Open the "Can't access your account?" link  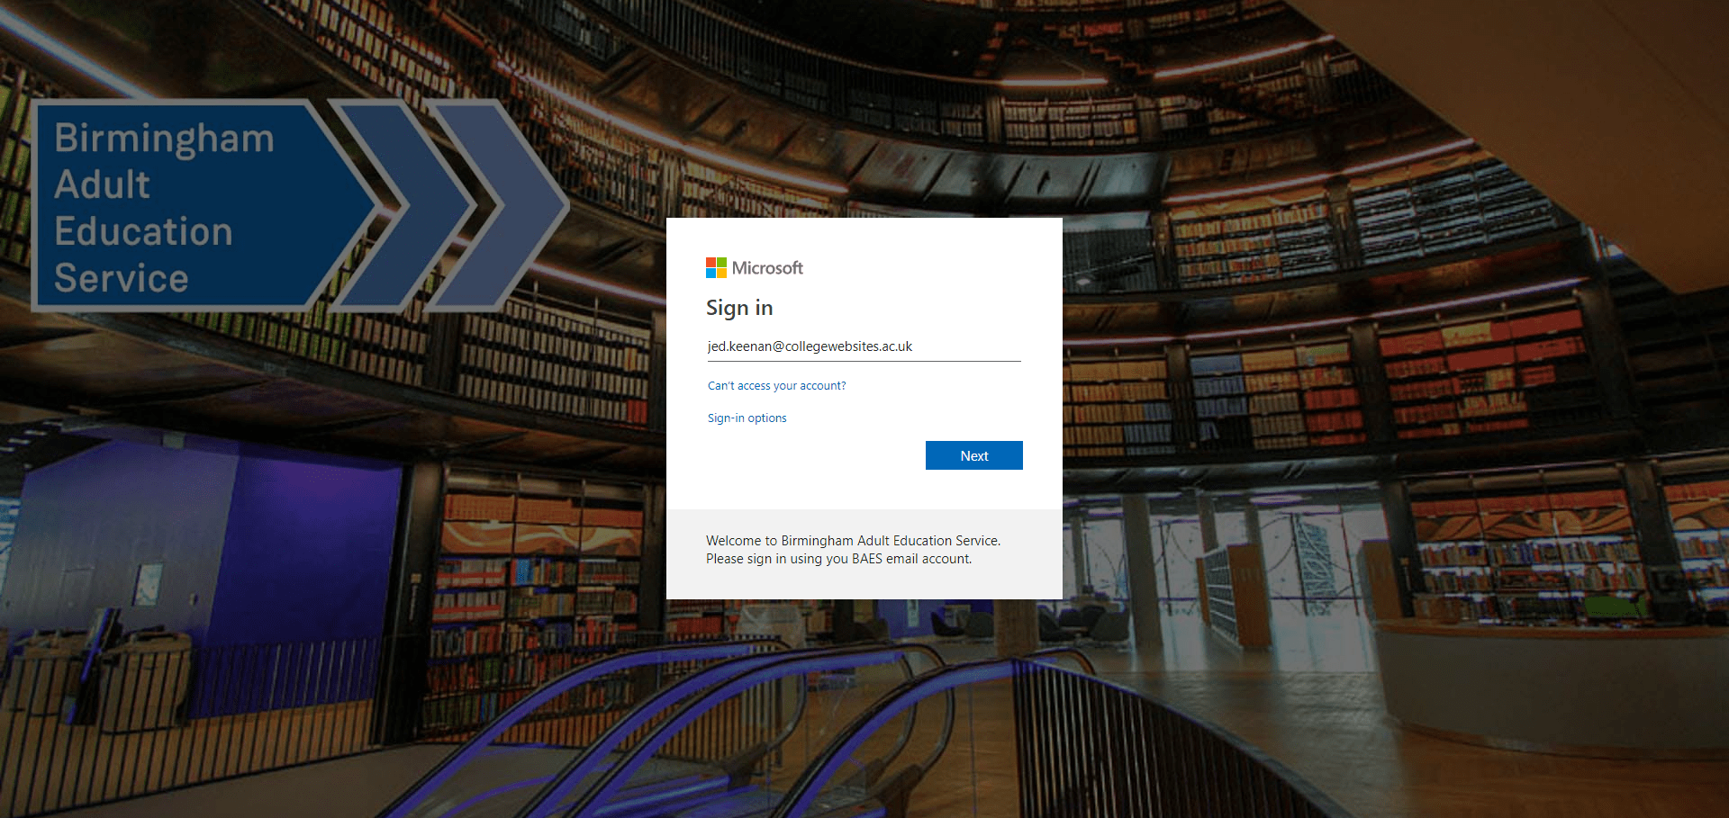776,385
